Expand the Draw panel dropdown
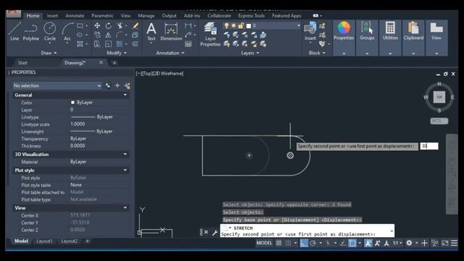464x261 pixels. coord(49,53)
